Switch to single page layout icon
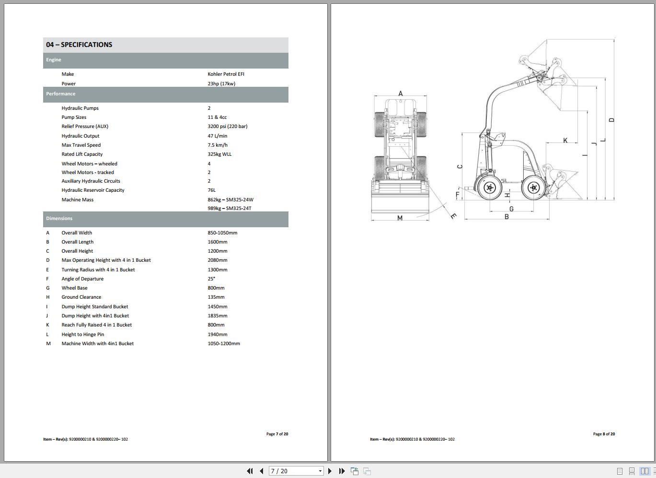 (619, 471)
